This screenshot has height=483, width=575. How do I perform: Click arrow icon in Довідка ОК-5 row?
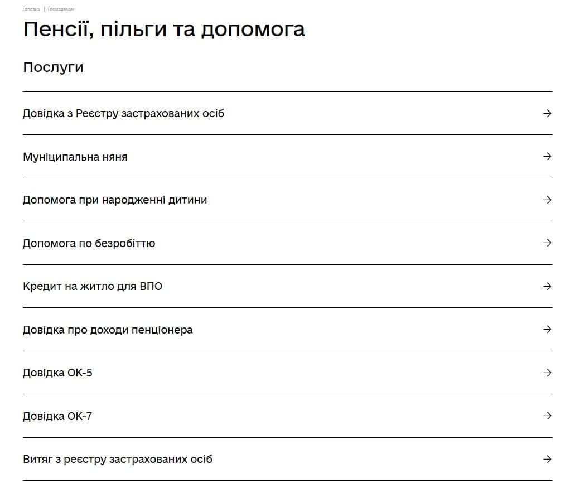[x=547, y=373]
